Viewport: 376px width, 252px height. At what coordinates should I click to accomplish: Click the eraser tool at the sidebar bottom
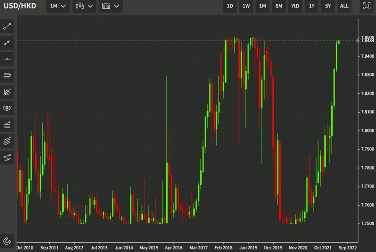pyautogui.click(x=7, y=241)
